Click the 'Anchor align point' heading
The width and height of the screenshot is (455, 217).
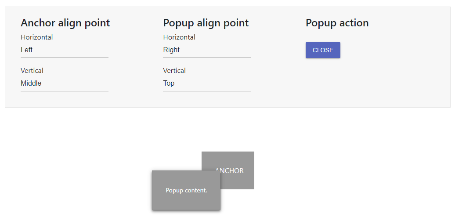(65, 23)
